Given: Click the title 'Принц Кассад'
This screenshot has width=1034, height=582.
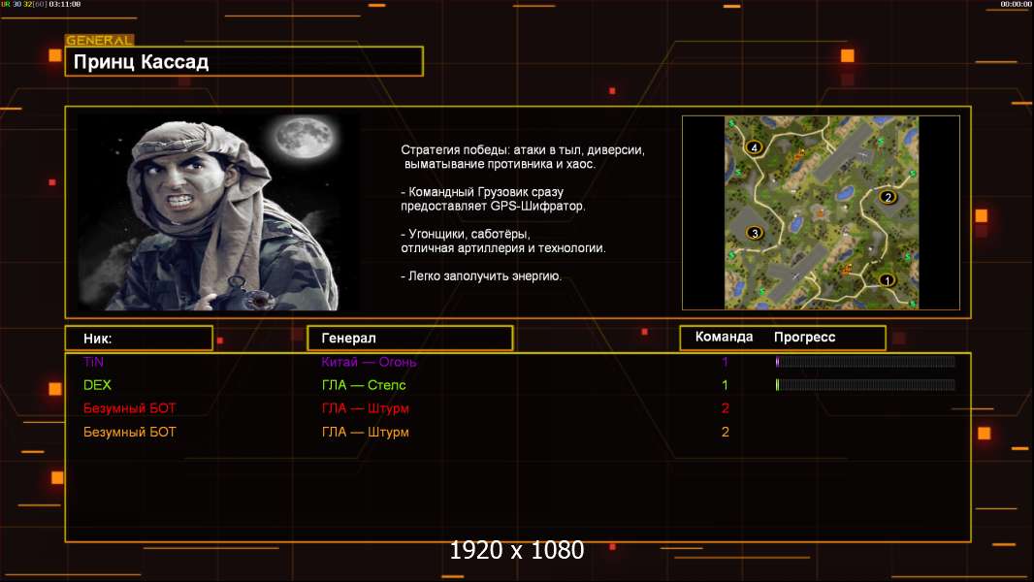Looking at the screenshot, I should pyautogui.click(x=141, y=62).
